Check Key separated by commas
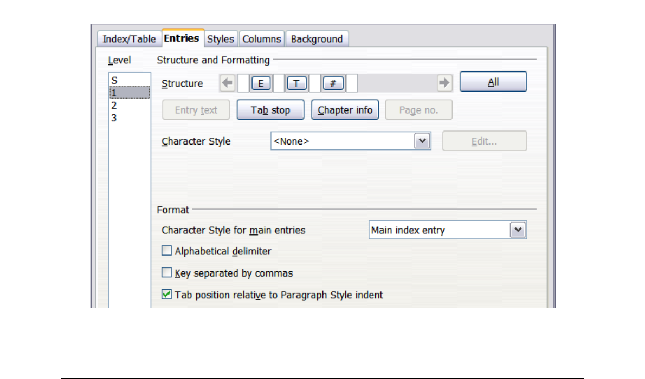The image size is (645, 379). coord(167,273)
